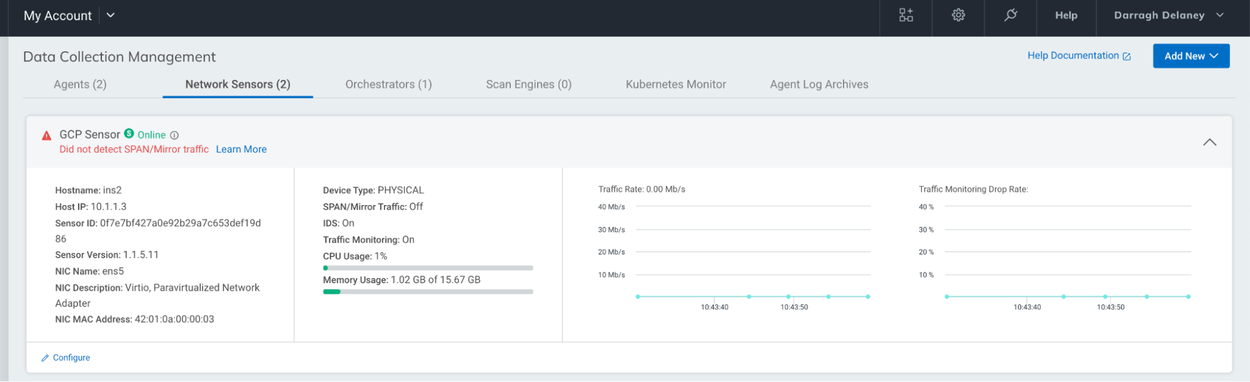Open the apps grid icon in header
This screenshot has height=382, width=1250.
905,16
